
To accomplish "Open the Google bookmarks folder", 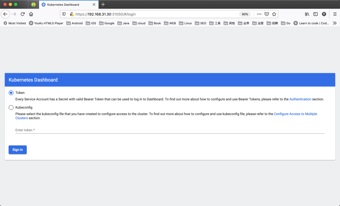I will pyautogui.click(x=107, y=23).
